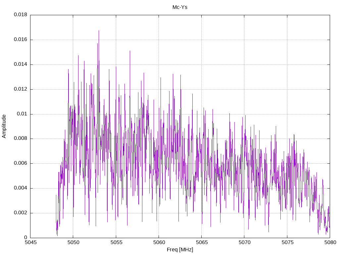Screen dimensions: 339x254
Task: Select the 0.012 y-axis tick label
Action: [x=21, y=89]
